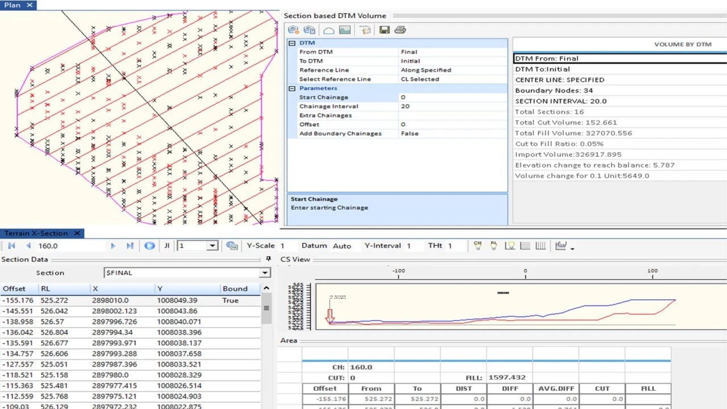This screenshot has height=409, width=727.
Task: Click the Chainage Interval value 20
Action: click(453, 106)
